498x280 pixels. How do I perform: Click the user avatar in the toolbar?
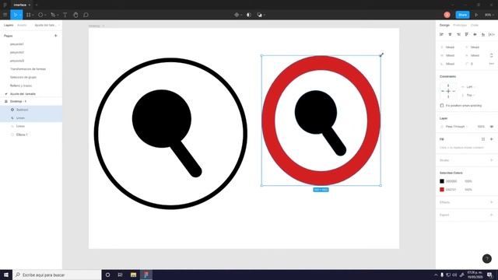point(447,15)
